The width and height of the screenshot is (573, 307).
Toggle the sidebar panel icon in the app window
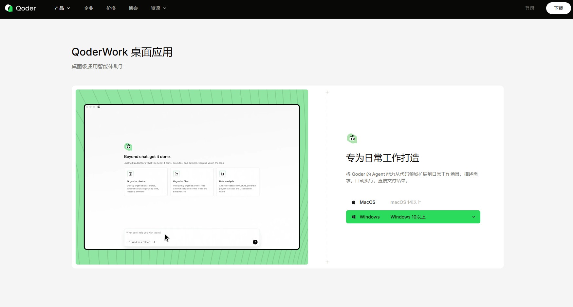pyautogui.click(x=99, y=107)
